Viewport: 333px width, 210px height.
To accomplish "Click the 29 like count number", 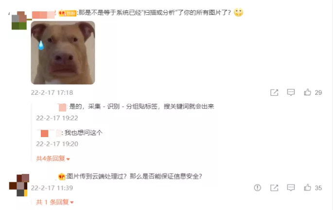I will tap(318, 92).
